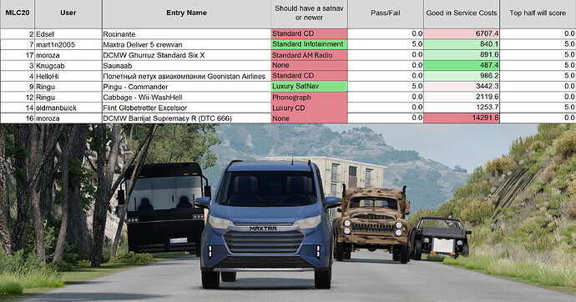Screen dimensions: 576x302
Task: Select the blue Maxtra van in the image
Action: tap(268, 224)
